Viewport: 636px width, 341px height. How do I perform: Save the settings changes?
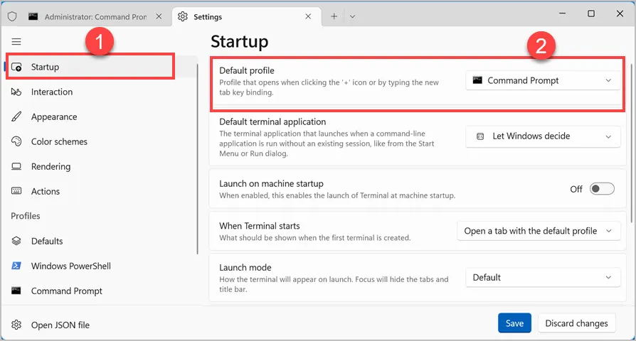pos(514,323)
